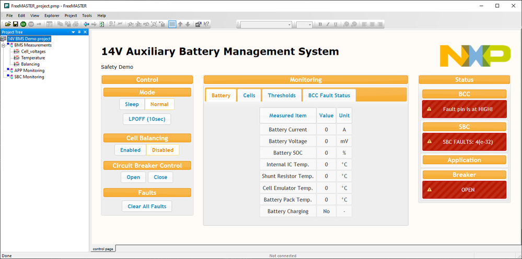Pin the Project Tree panel
The height and width of the screenshot is (259, 522).
(79, 32)
